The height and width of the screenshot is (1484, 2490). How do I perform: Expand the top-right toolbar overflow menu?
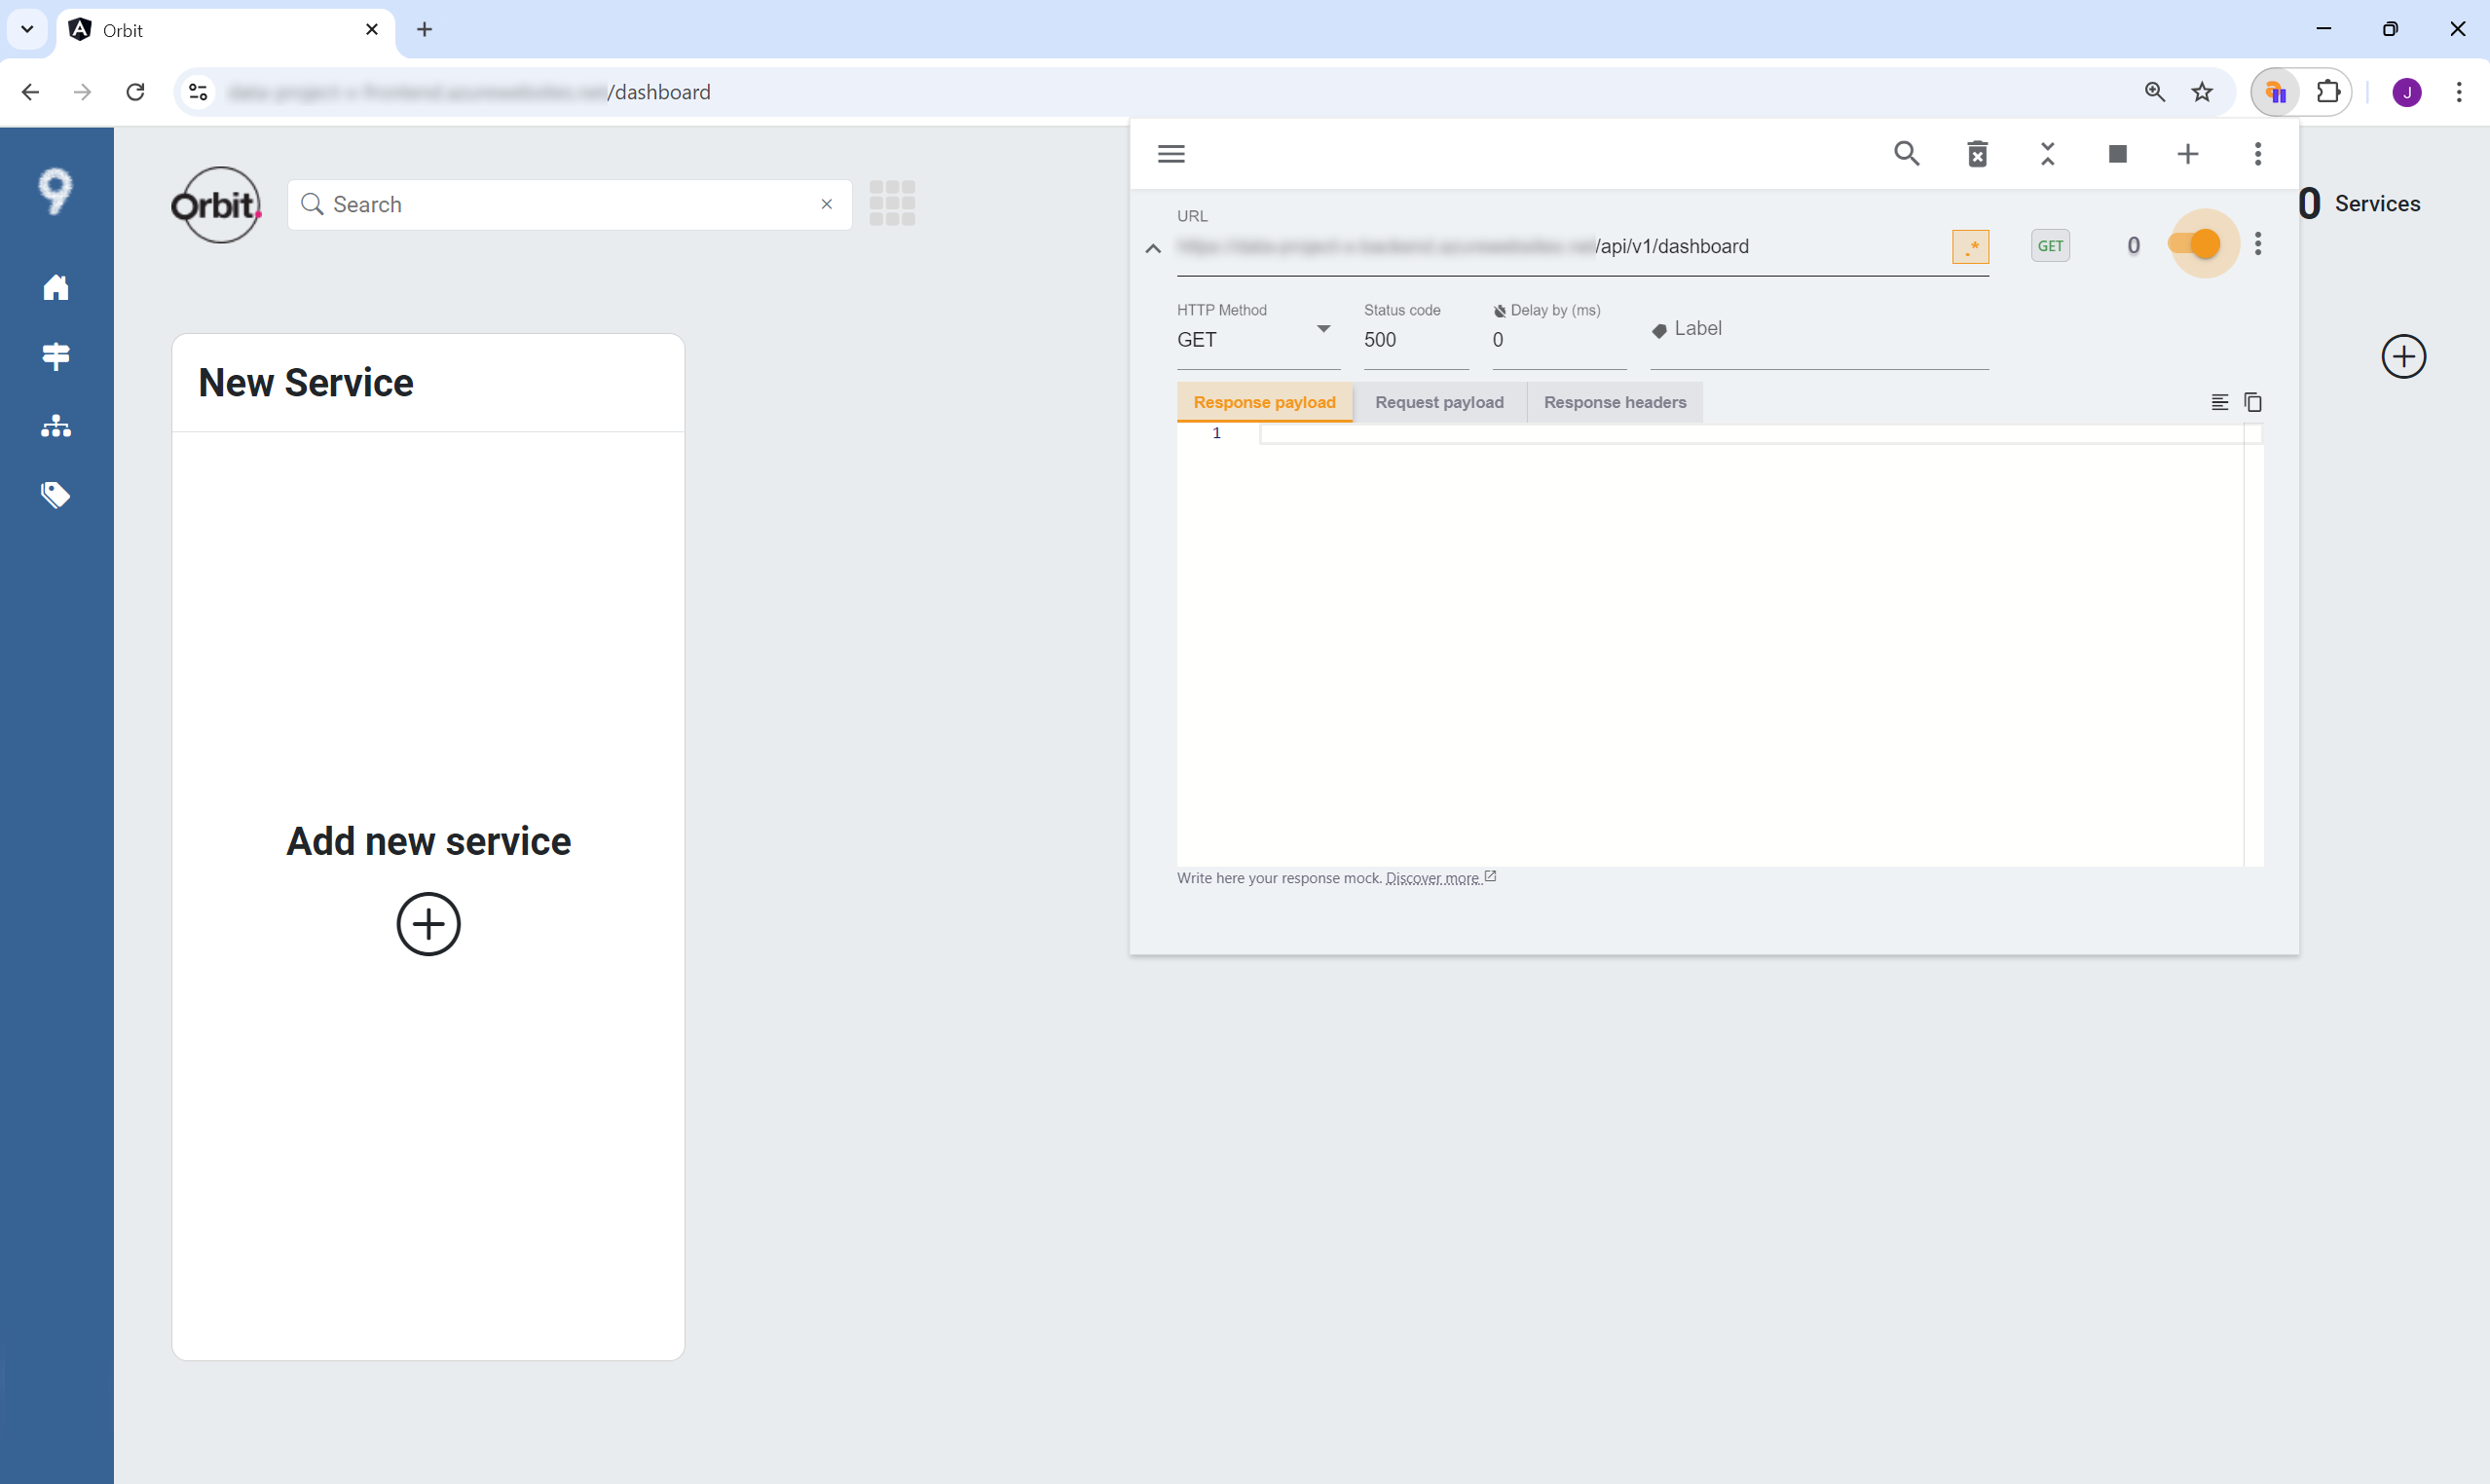2257,154
